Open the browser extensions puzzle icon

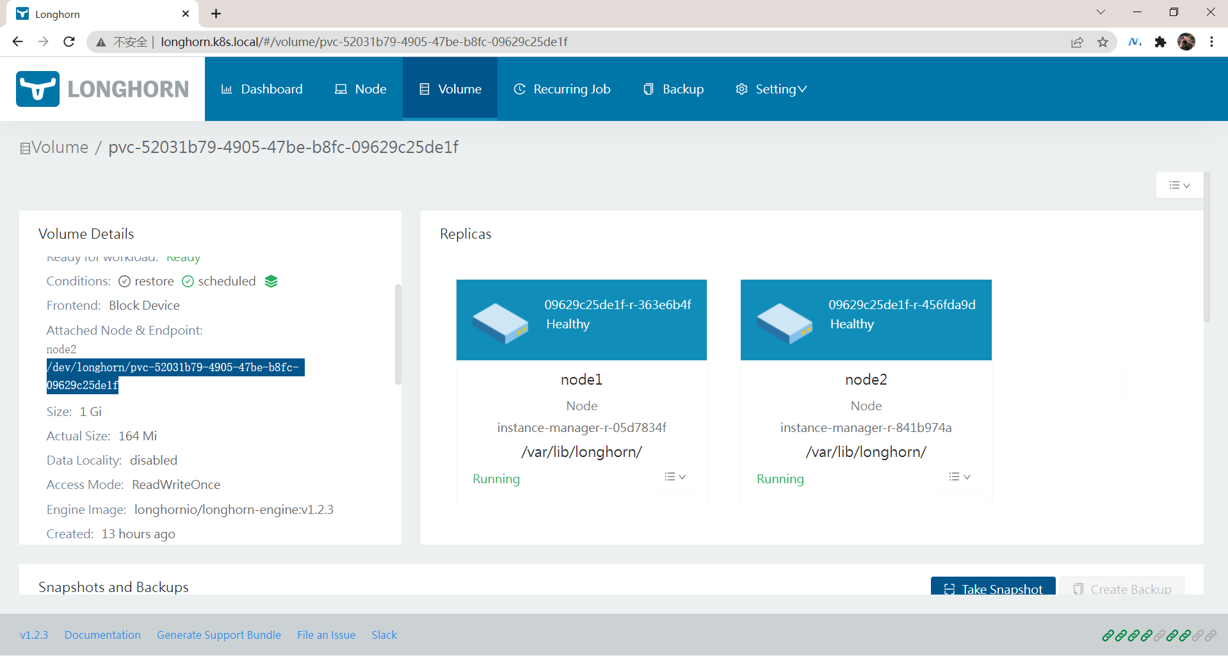click(1160, 42)
